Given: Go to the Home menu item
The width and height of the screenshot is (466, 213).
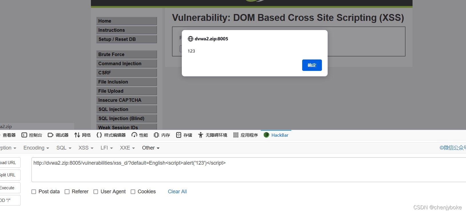Looking at the screenshot, I should point(127,21).
